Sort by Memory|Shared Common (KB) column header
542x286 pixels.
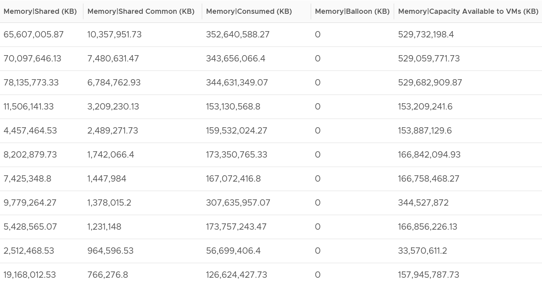141,11
